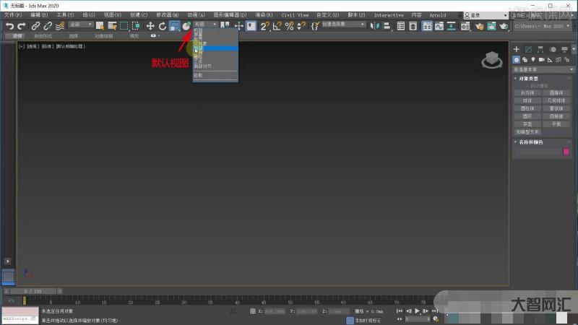This screenshot has height=325, width=578.
Task: Activate Bind to Space Warp tool
Action: (60, 26)
